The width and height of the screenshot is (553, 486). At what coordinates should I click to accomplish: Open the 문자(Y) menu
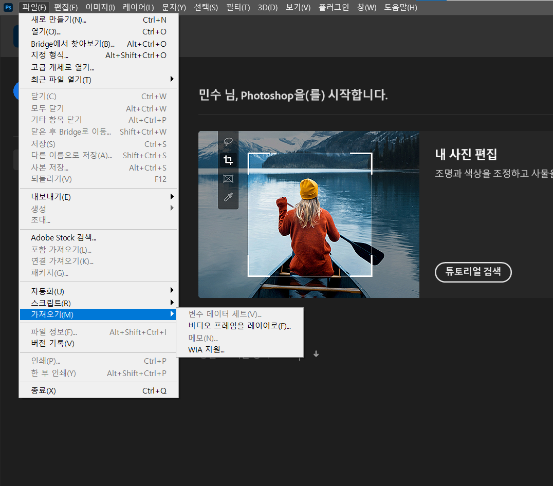click(x=174, y=7)
